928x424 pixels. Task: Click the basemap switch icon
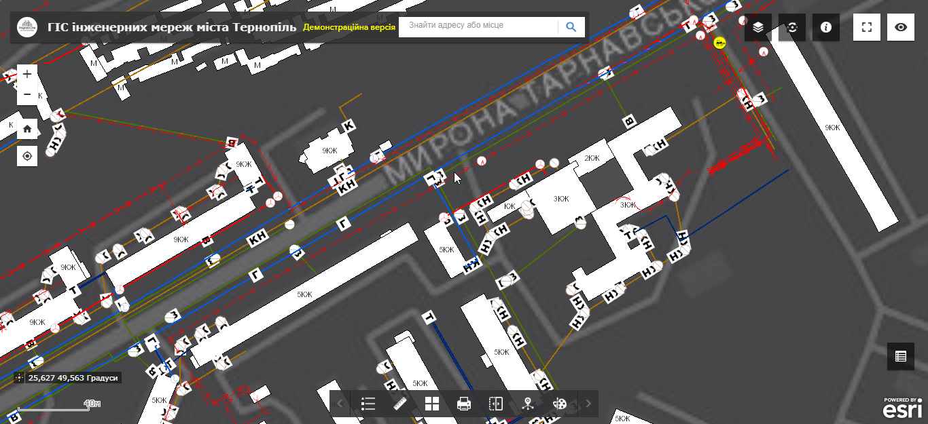pos(792,27)
